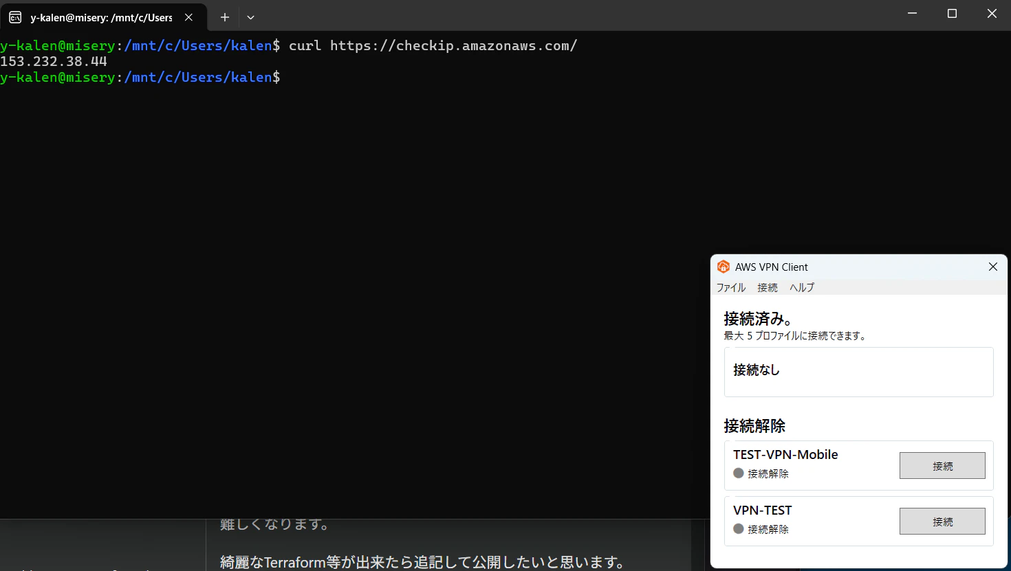Viewport: 1011px width, 571px height.
Task: Click the VPN-TEST gray status indicator
Action: point(739,529)
